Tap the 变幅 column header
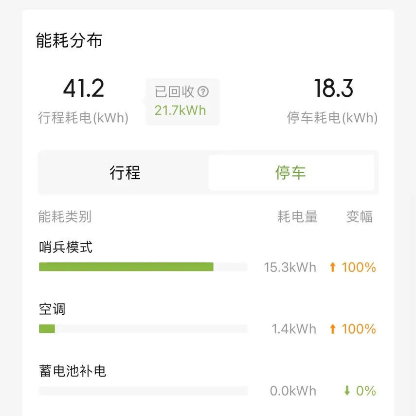Screen dimensions: 416x416 [x=360, y=217]
